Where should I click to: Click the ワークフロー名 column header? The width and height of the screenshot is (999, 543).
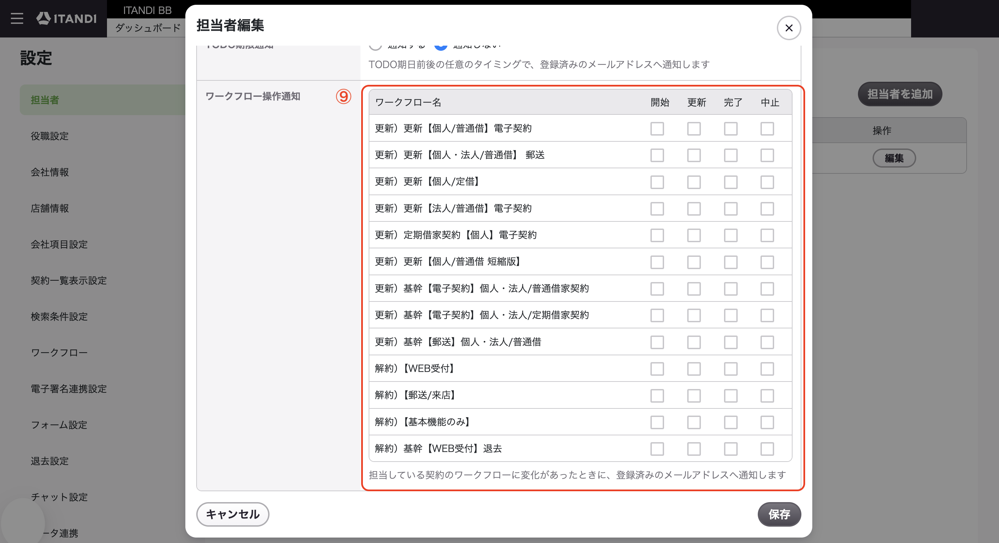click(408, 102)
